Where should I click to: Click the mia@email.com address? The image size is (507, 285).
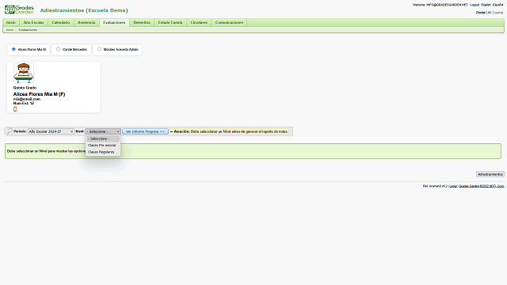tap(26, 99)
